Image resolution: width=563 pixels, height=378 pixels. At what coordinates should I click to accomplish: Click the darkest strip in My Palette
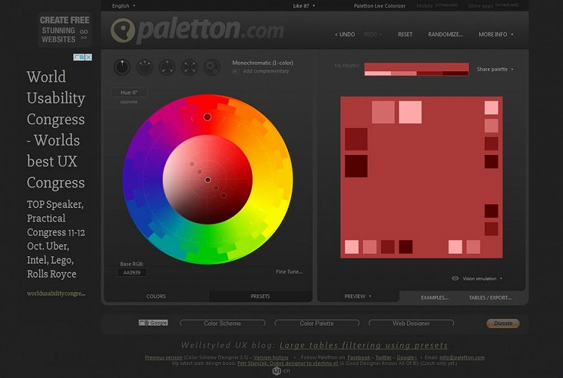click(x=455, y=74)
